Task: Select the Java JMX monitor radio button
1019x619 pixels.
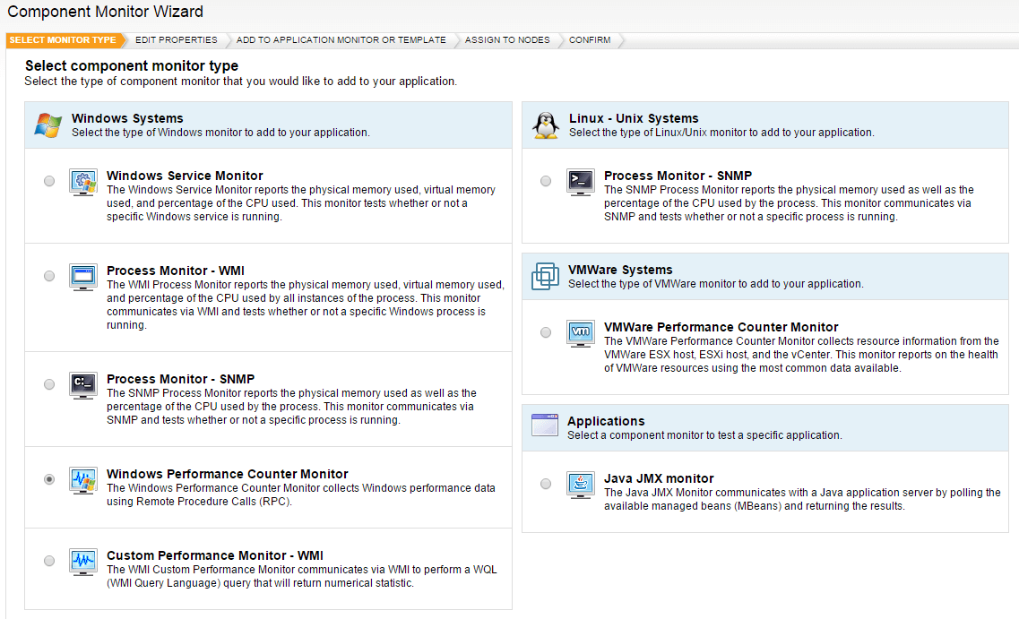Action: (x=546, y=484)
